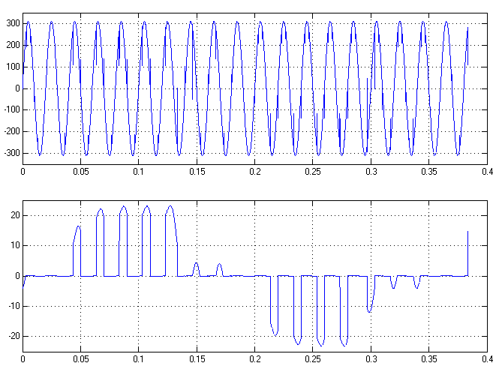Click the -300 y-axis label of upper plot
The height and width of the screenshot is (369, 502).
coord(12,153)
